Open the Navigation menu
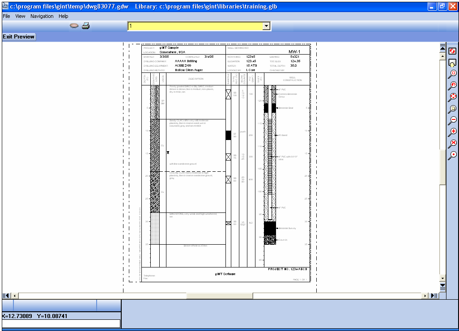 42,16
